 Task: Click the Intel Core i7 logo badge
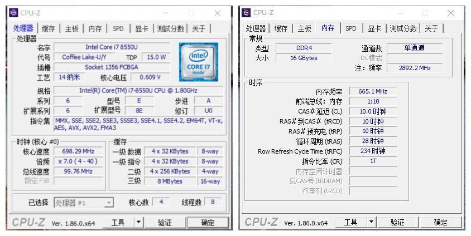199,62
